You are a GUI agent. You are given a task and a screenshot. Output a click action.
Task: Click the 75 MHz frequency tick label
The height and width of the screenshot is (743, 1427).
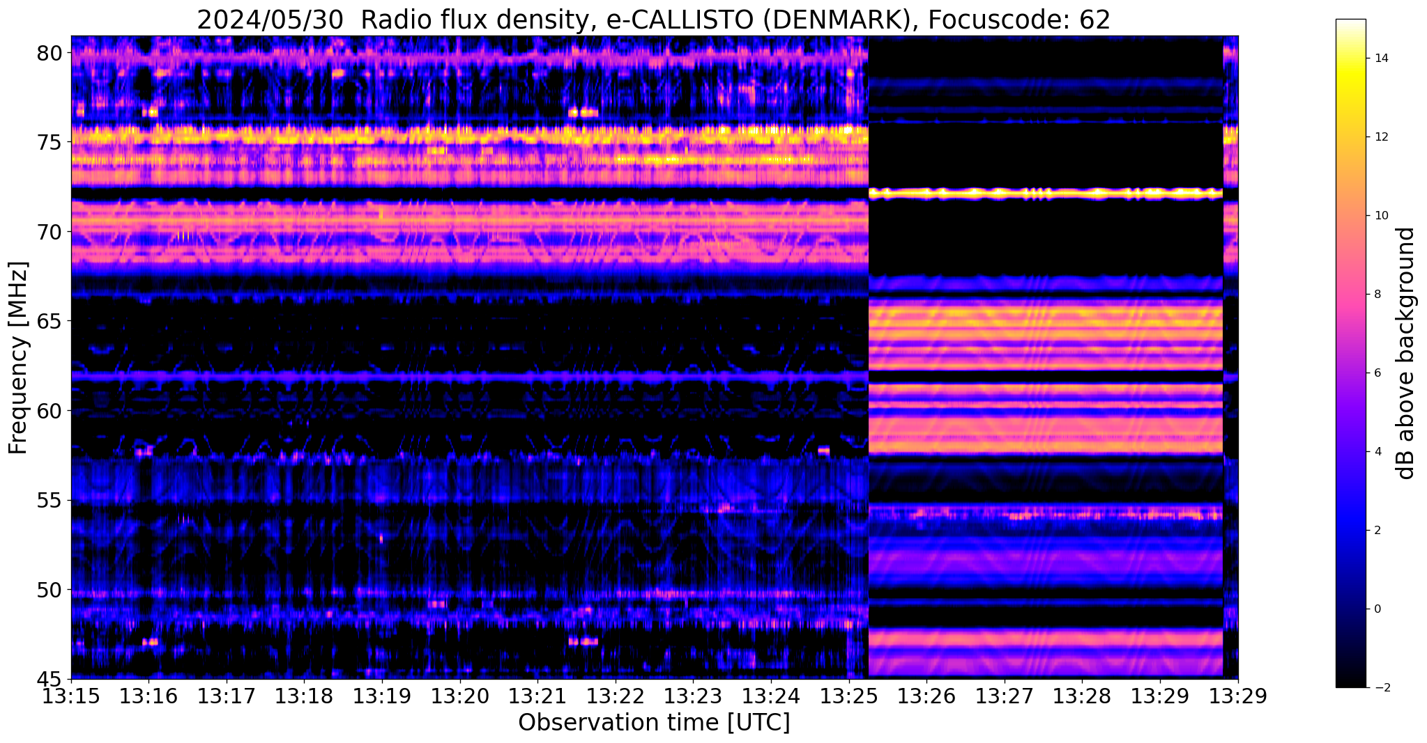coord(49,142)
